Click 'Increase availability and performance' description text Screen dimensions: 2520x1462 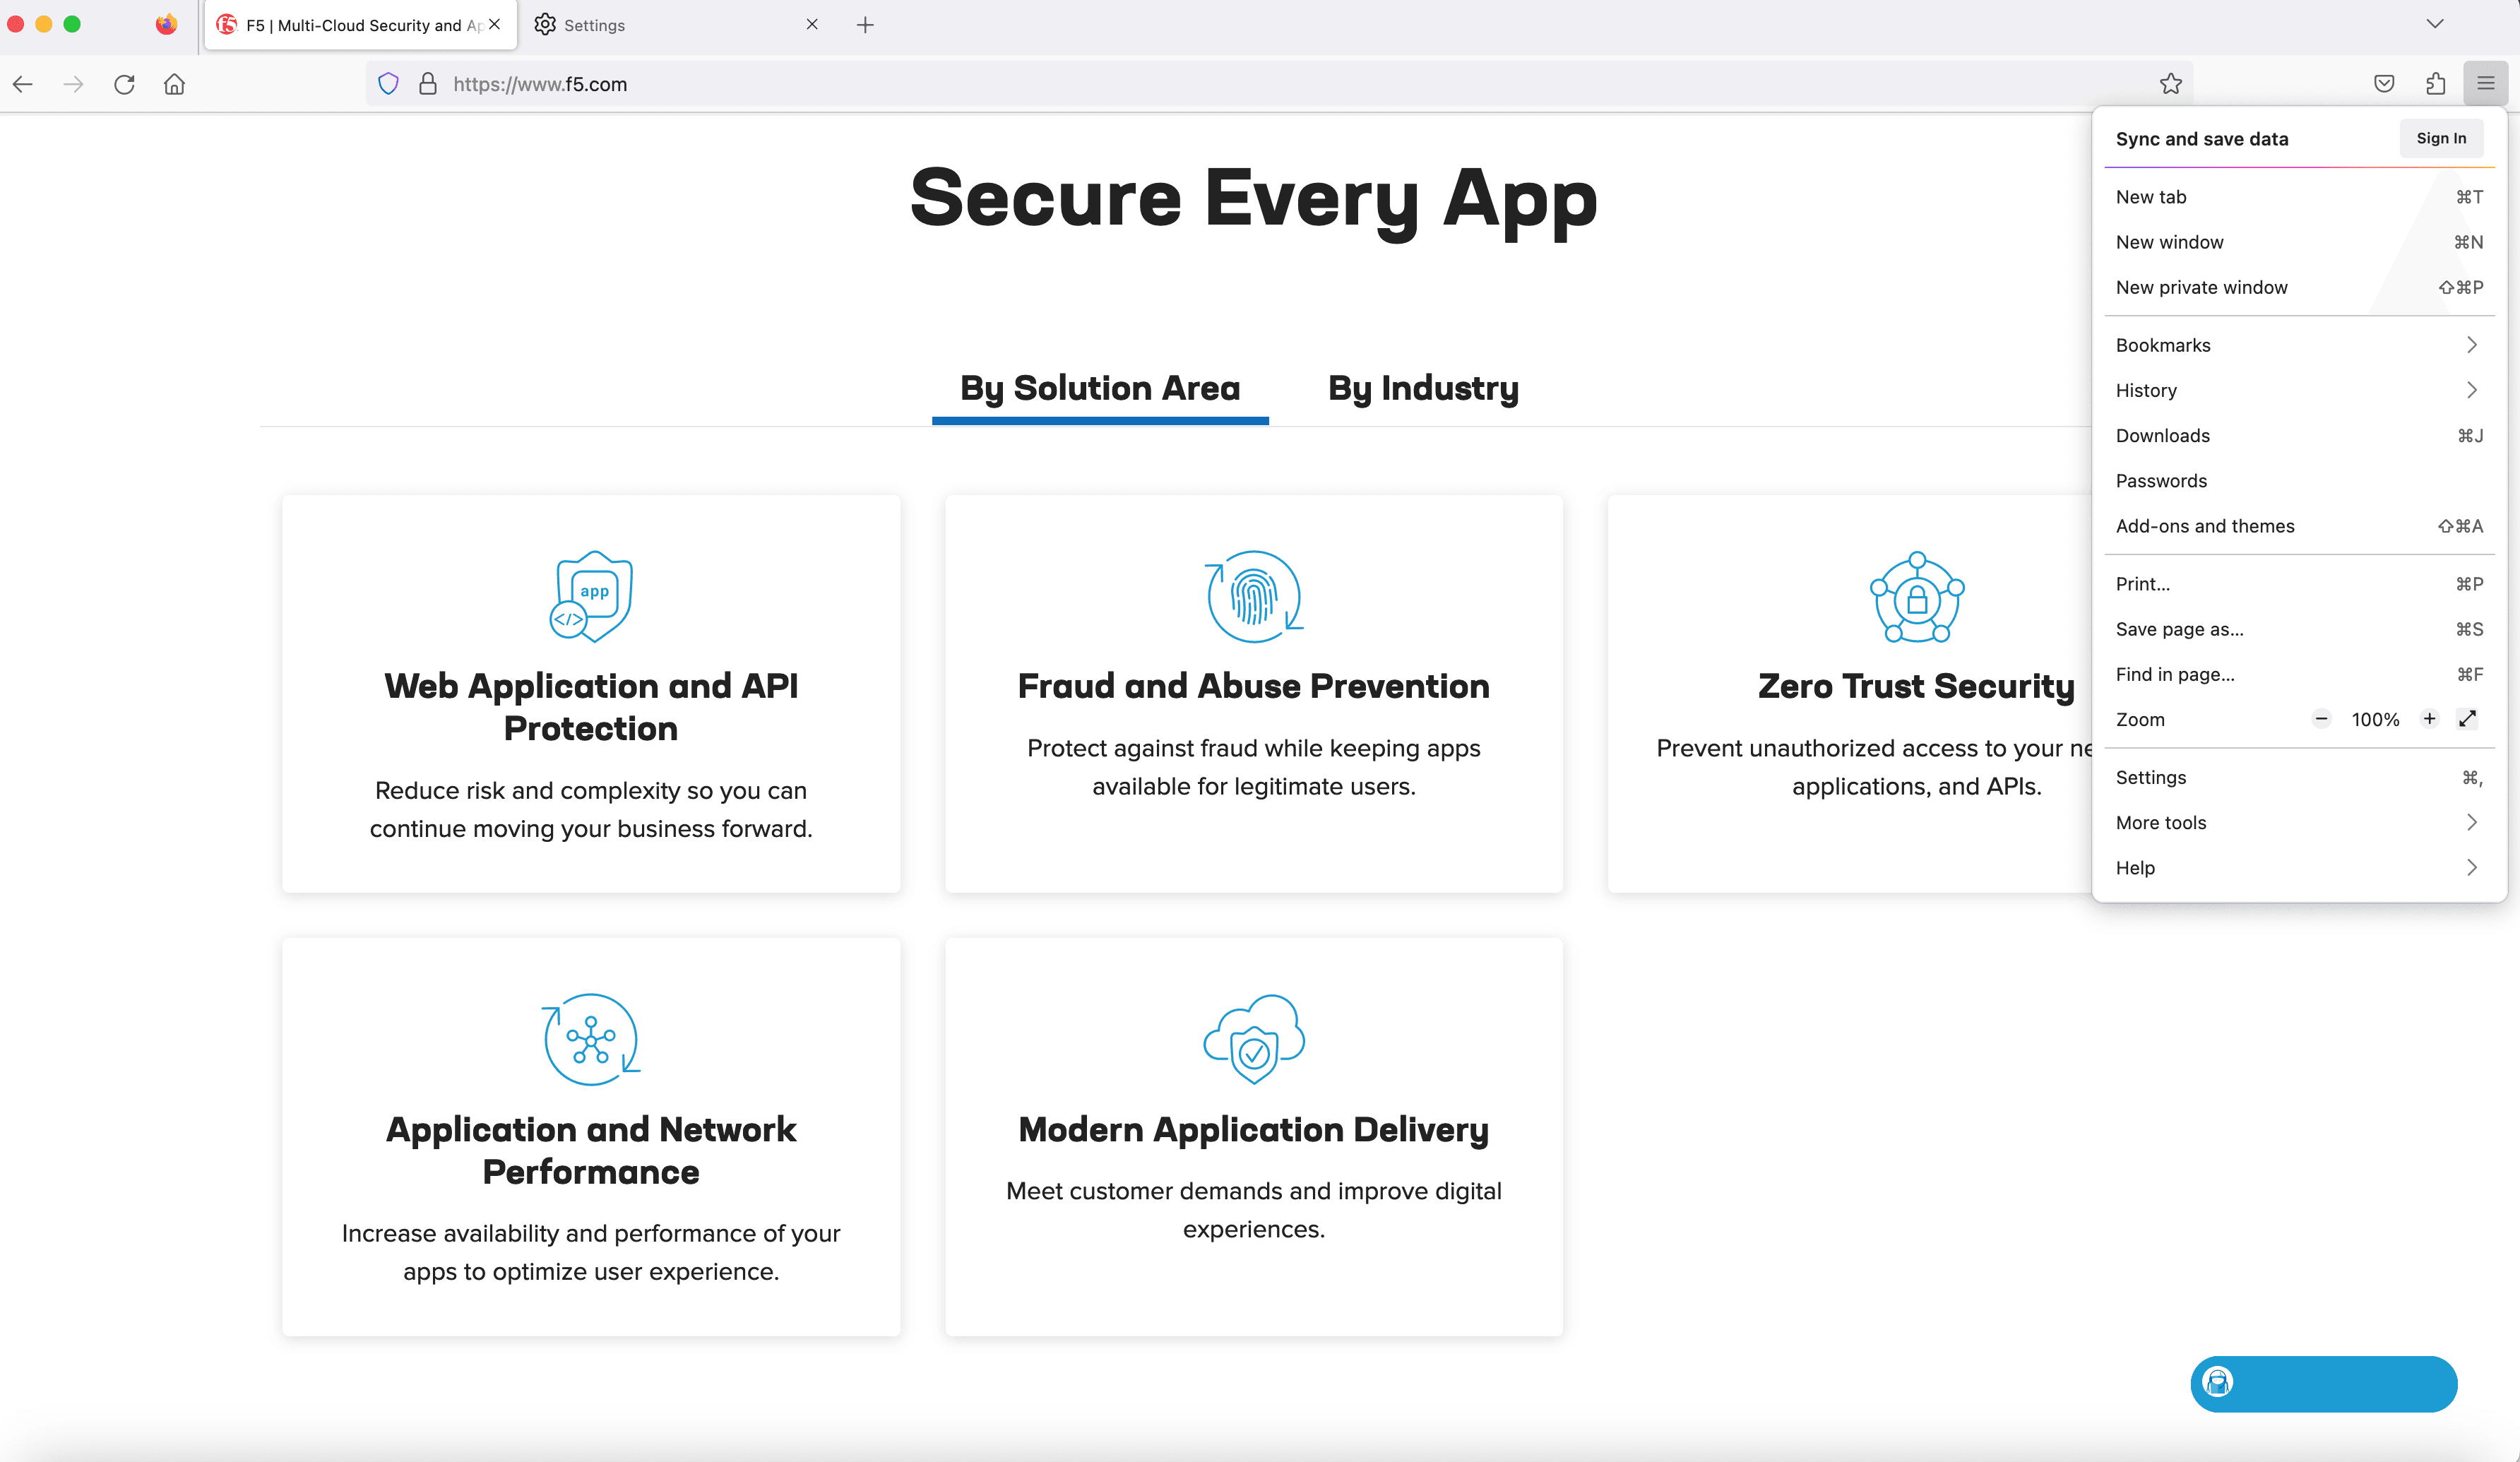[x=591, y=1252]
